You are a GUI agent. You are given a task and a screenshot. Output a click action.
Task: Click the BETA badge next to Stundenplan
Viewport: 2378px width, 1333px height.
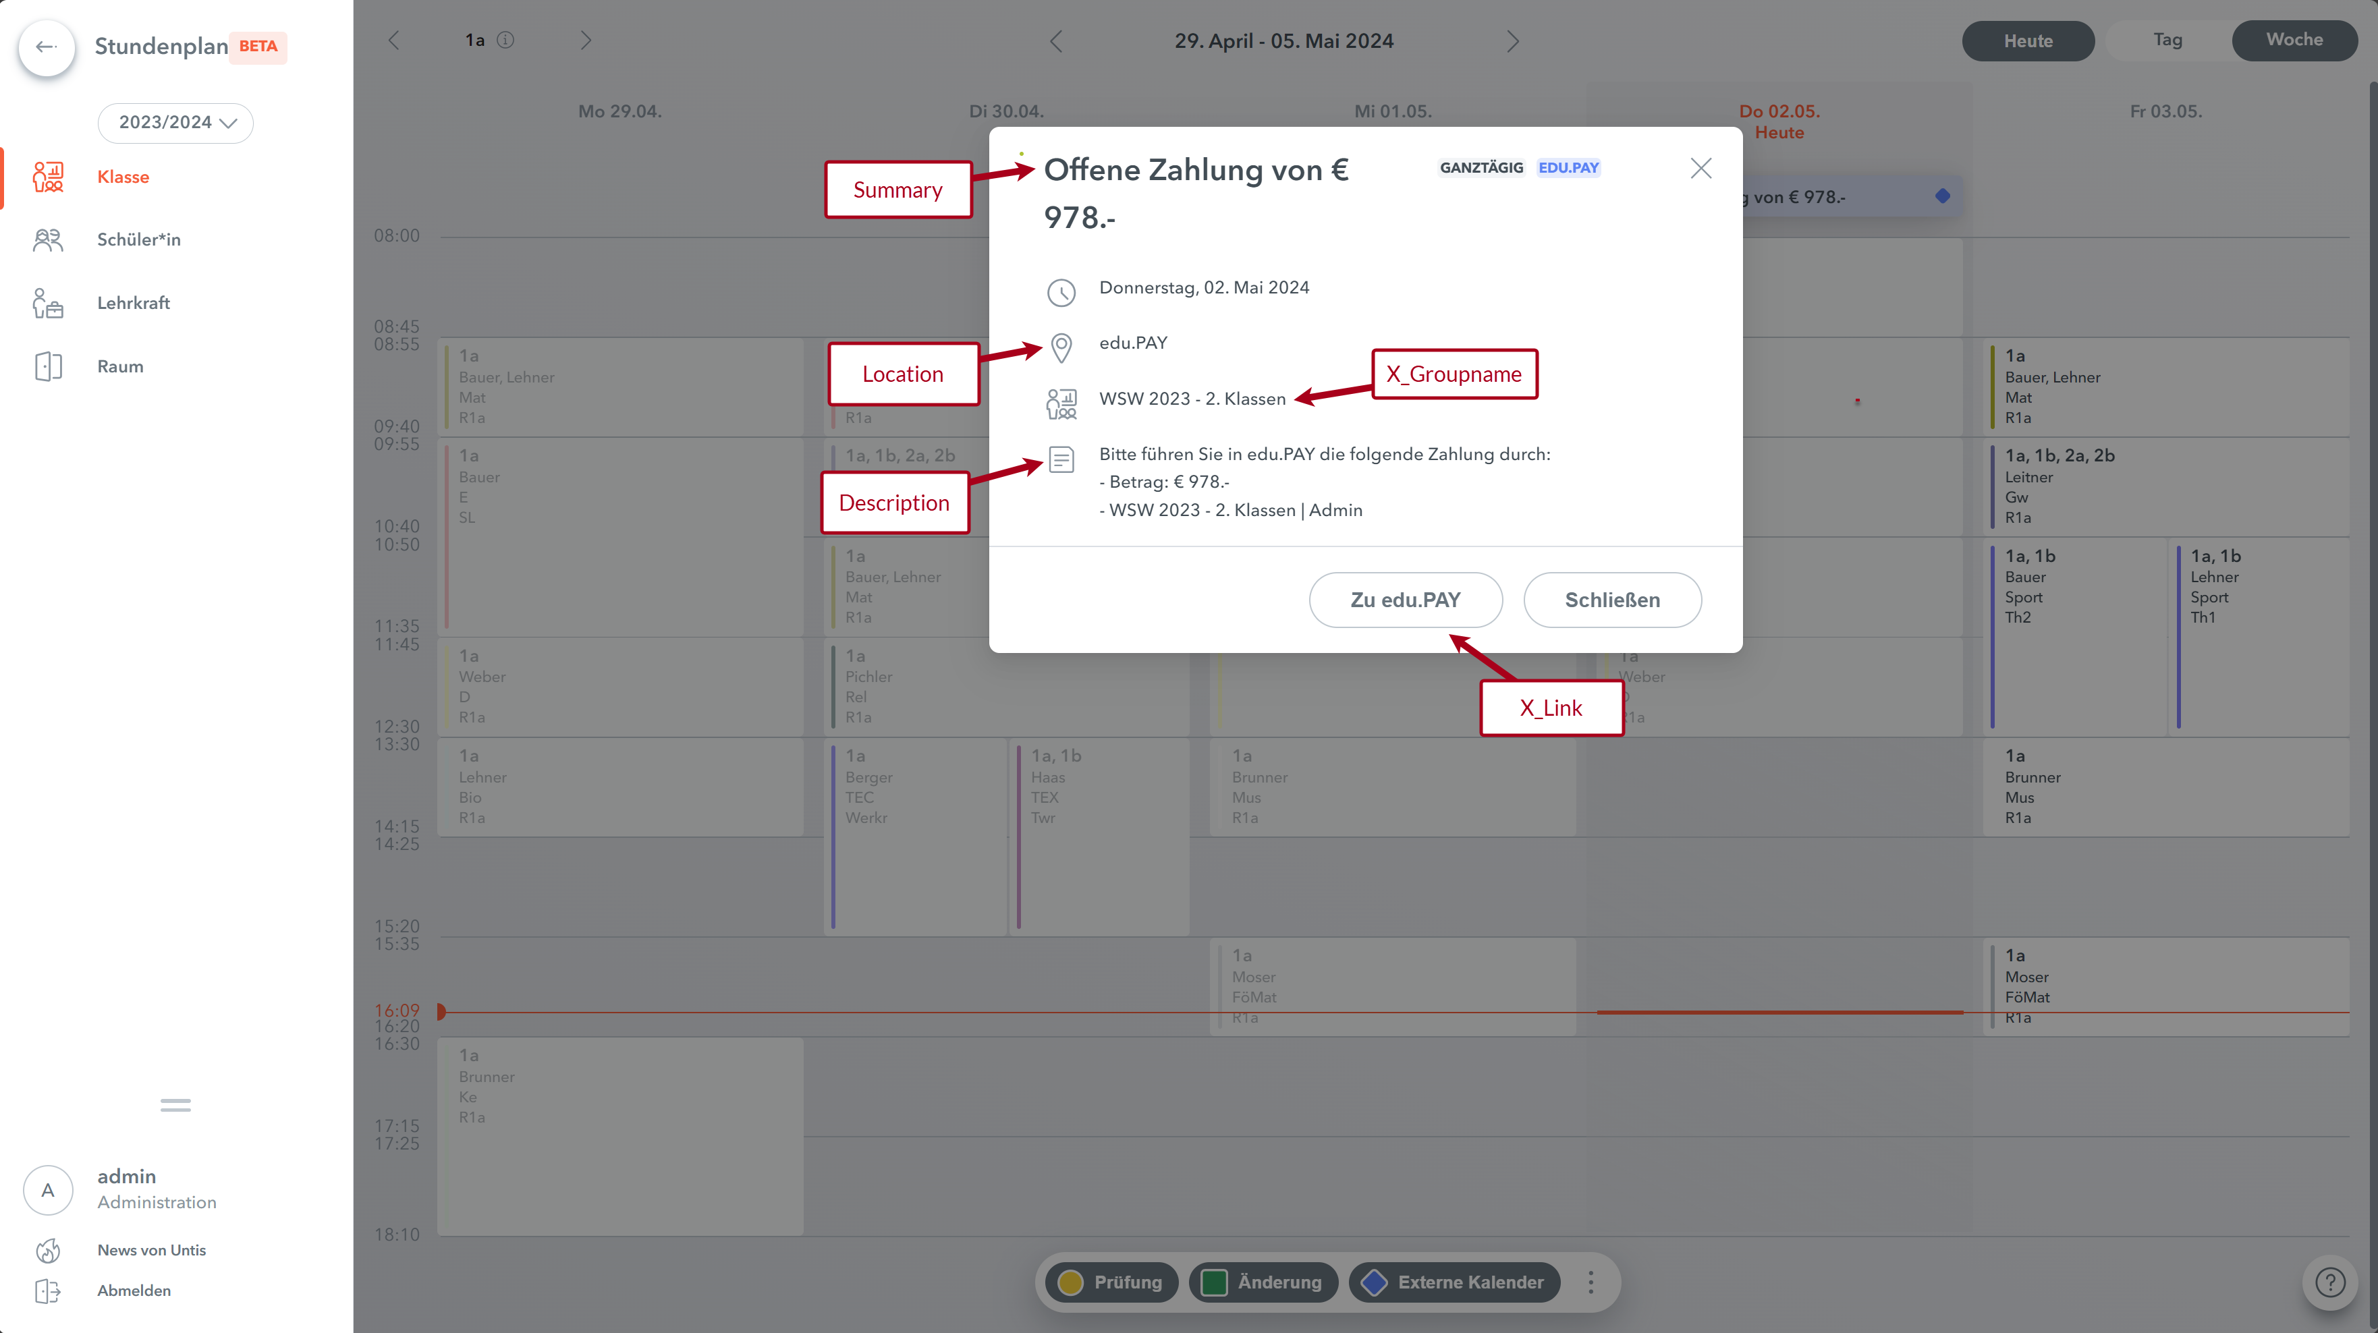(x=258, y=46)
